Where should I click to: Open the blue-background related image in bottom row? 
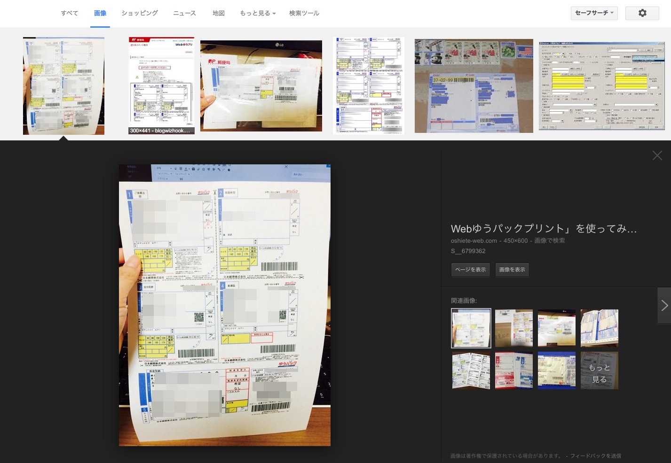click(557, 370)
